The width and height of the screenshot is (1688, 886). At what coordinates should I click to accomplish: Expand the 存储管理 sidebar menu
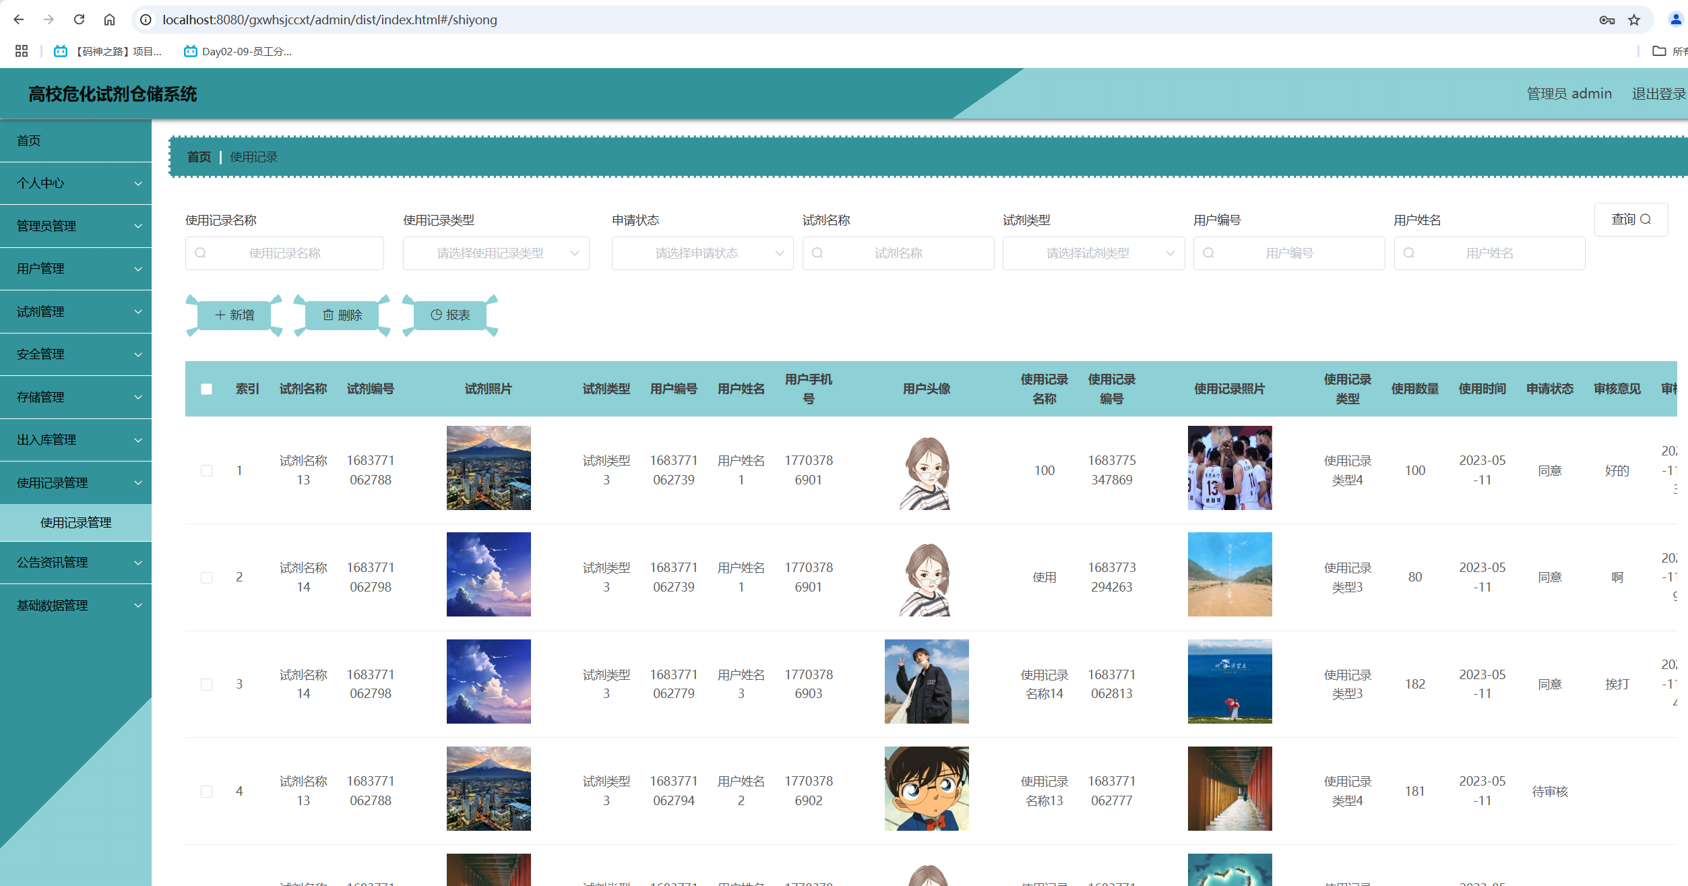pos(75,397)
